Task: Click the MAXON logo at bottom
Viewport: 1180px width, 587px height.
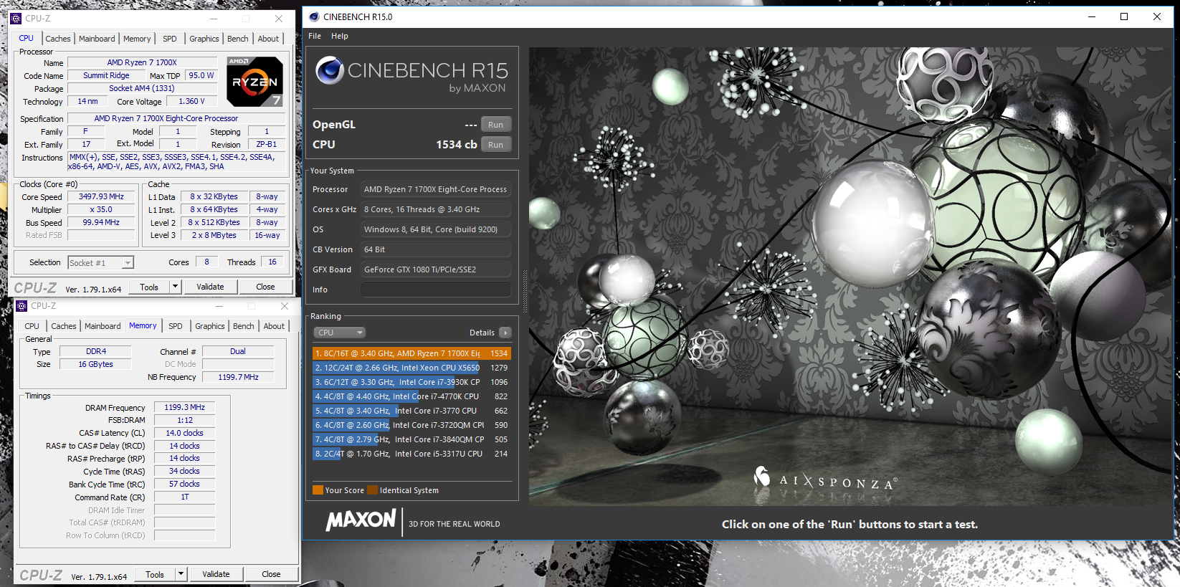Action: point(361,520)
